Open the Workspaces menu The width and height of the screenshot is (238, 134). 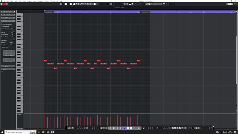[40, 1]
